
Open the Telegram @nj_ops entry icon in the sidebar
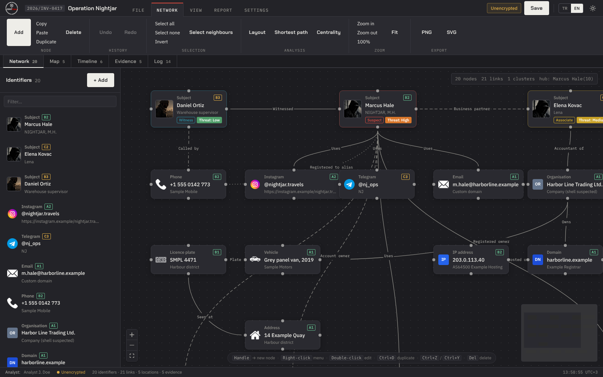(12, 244)
